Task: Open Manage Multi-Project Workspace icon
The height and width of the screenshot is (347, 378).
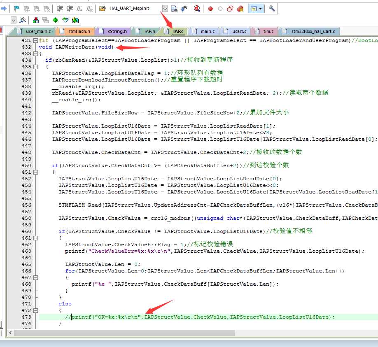Action: 45,20
